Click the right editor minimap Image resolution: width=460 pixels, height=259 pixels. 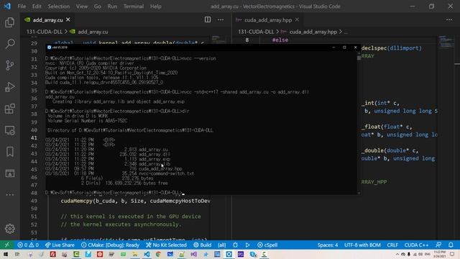click(x=446, y=42)
